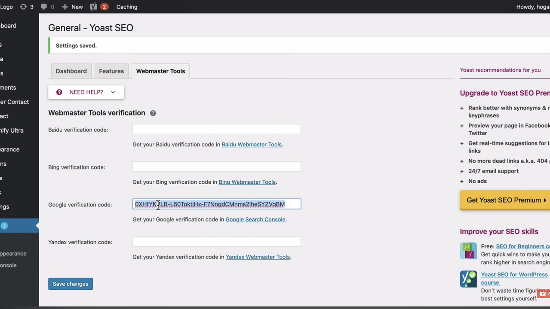Click the question mark icon on Need Help
The image size is (550, 309).
click(59, 92)
